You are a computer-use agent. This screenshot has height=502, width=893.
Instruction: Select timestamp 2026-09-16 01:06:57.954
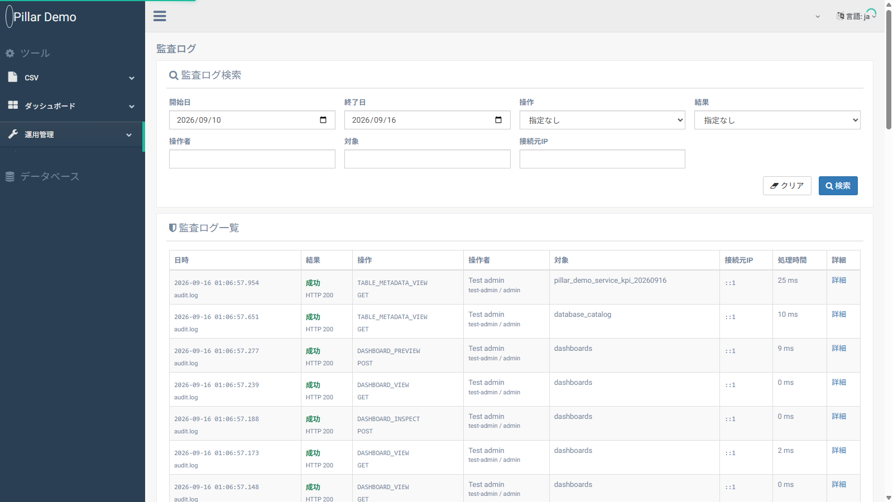pos(217,283)
